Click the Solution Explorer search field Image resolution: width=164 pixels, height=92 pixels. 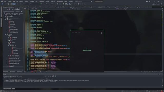pyautogui.click(x=12, y=11)
